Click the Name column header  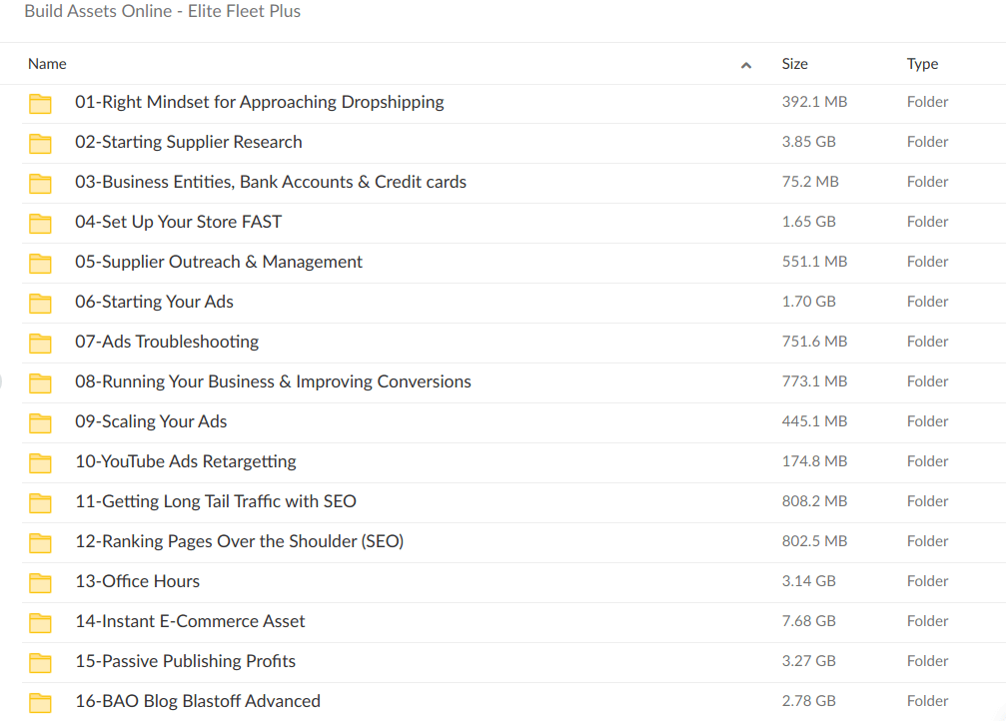tap(47, 63)
